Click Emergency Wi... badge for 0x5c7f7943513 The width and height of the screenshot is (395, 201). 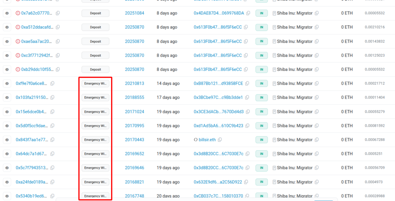pyautogui.click(x=96, y=168)
